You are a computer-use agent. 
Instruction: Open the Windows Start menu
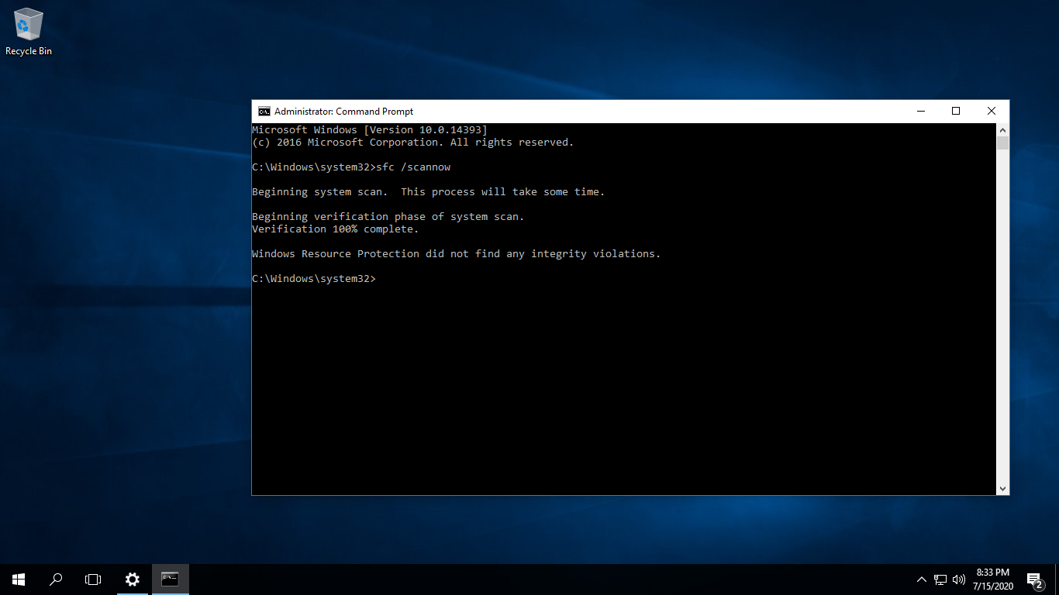point(19,580)
